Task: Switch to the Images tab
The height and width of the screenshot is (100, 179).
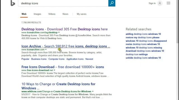Action: pos(37,14)
